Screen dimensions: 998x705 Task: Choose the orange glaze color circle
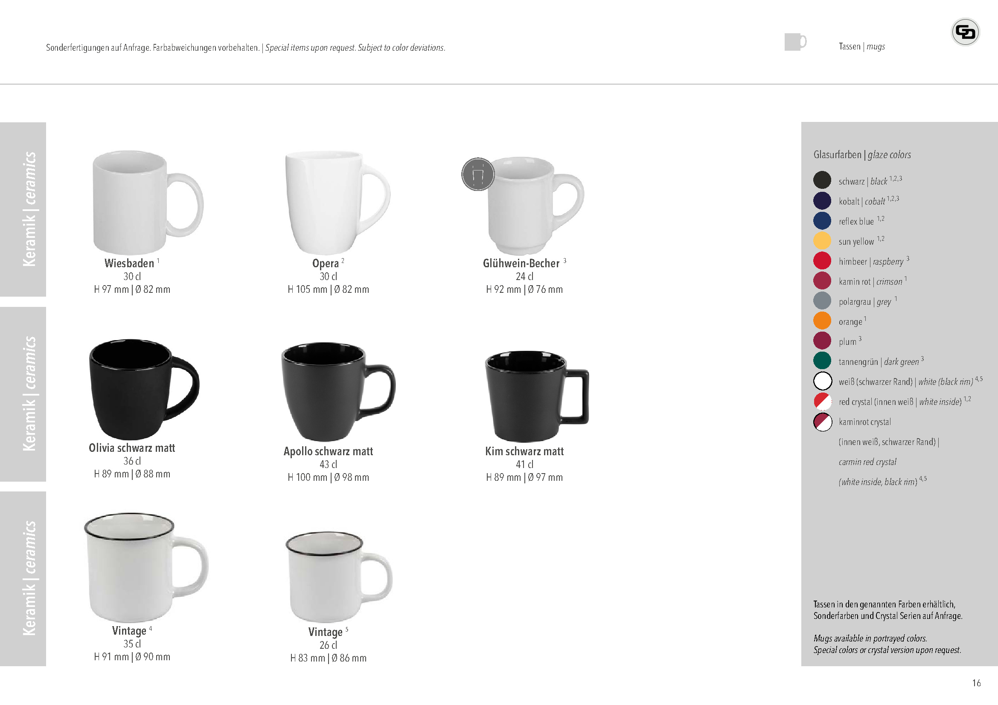tap(822, 321)
